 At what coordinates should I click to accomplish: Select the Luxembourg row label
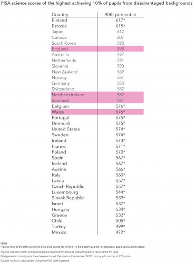click(x=65, y=192)
